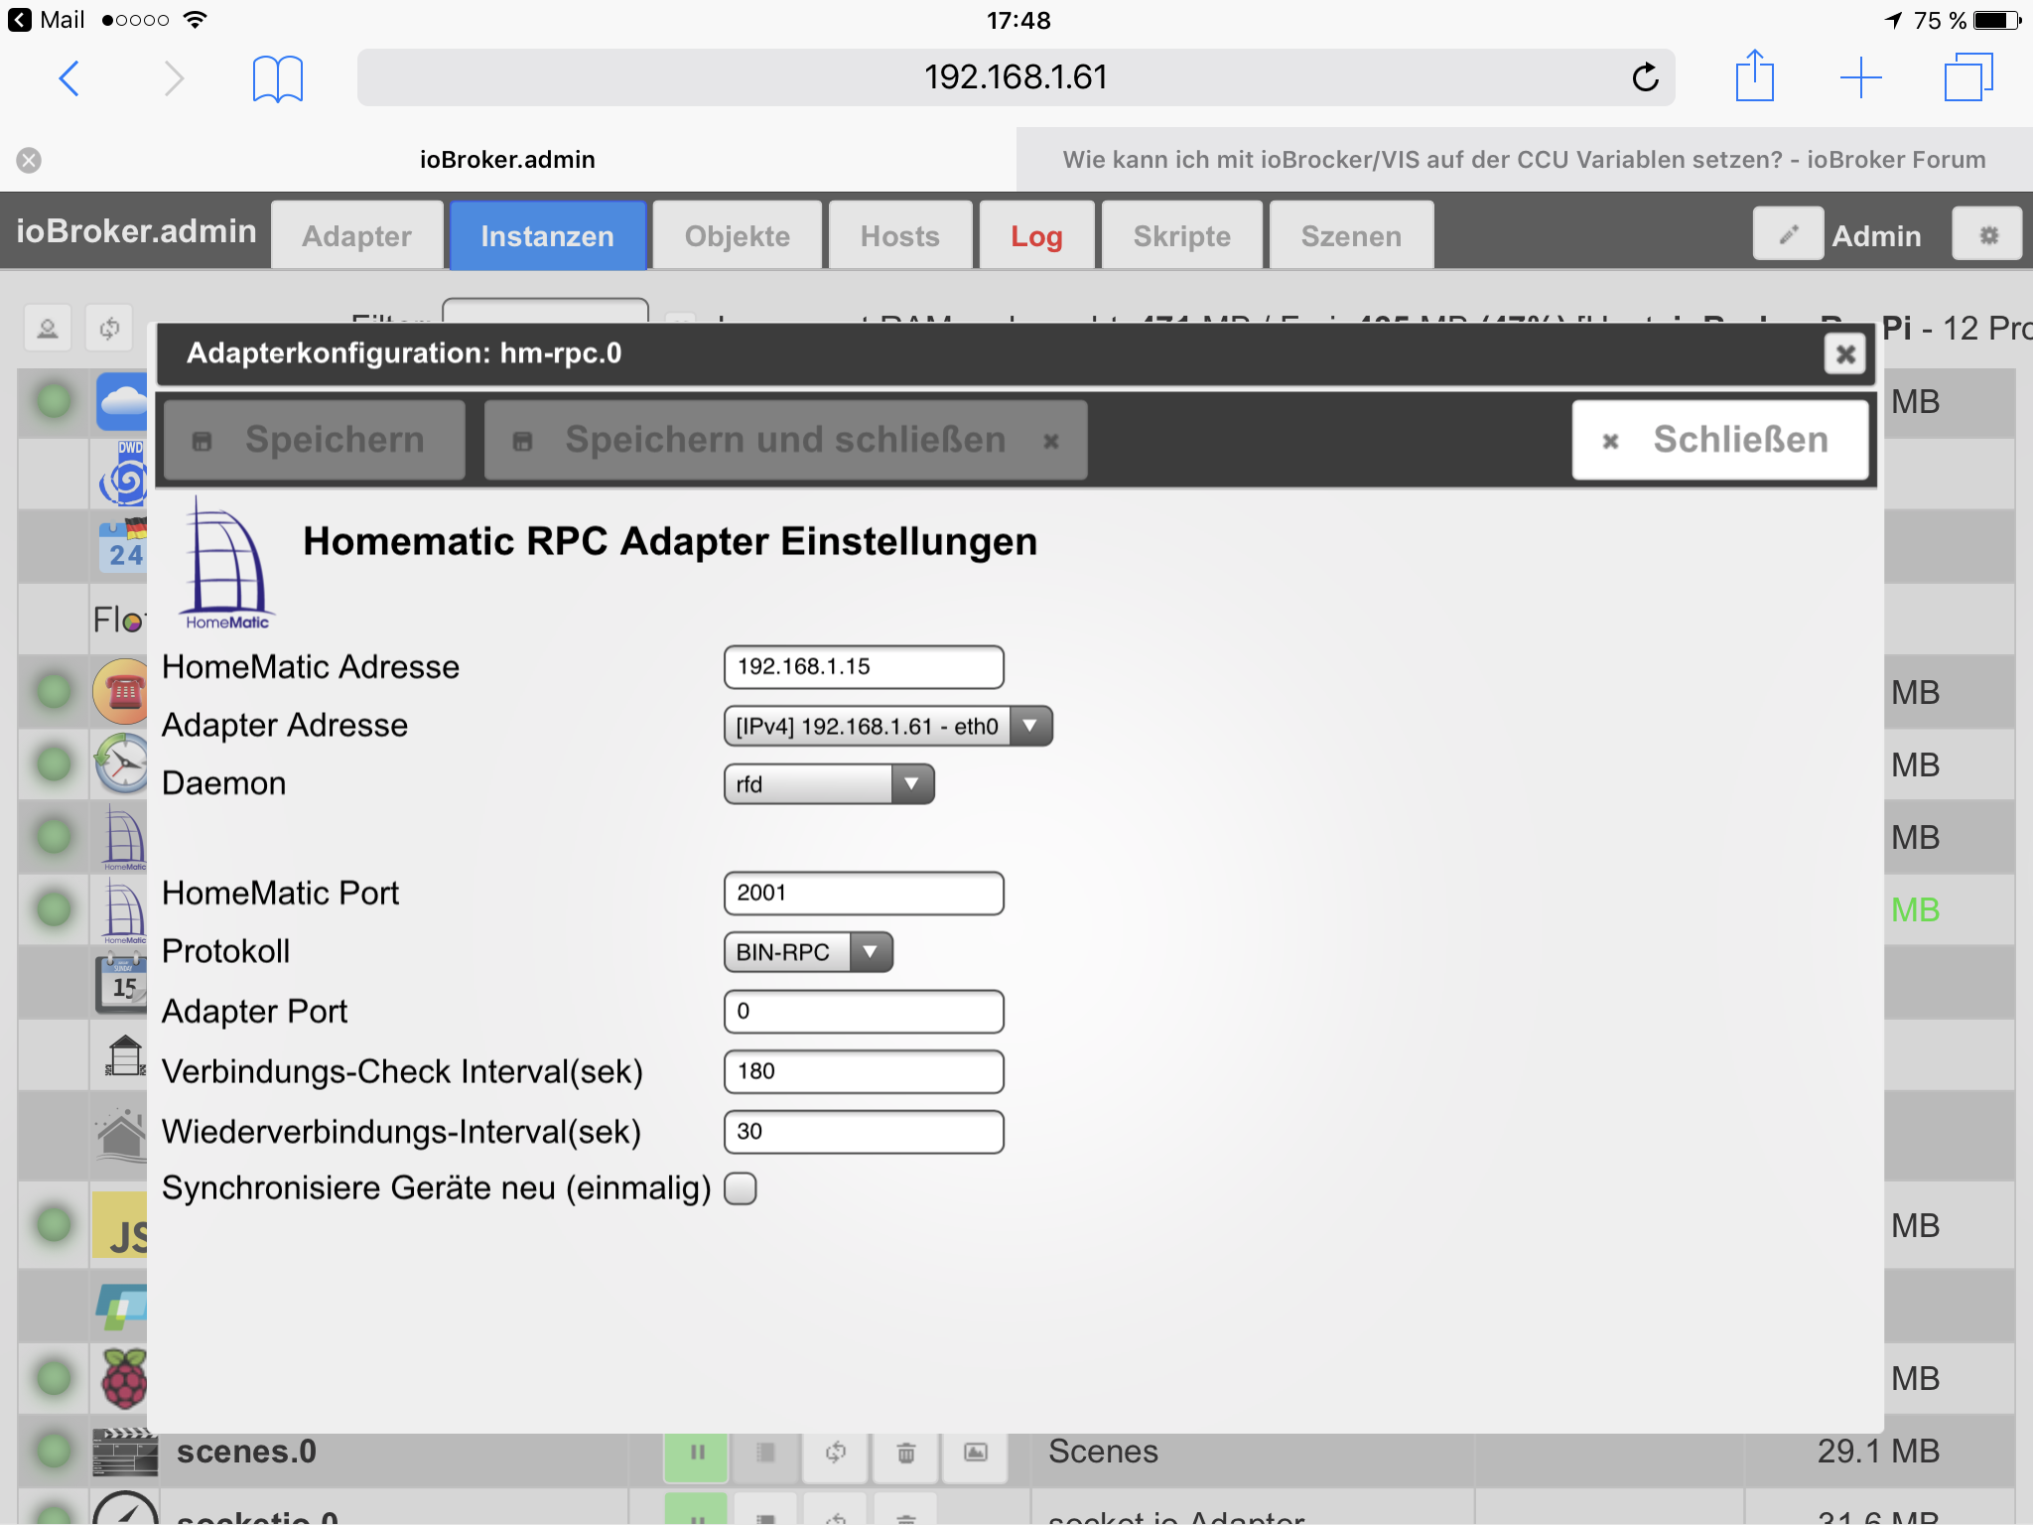Viewport: 2033px width, 1525px height.
Task: Open settings gear in ioBroker header
Action: tap(1987, 235)
